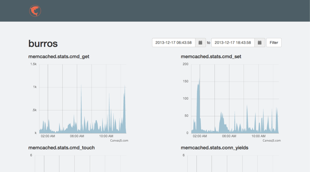The height and width of the screenshot is (172, 310).
Task: Click the 10:00 AM label on cmd_set chart
Action: click(x=258, y=136)
